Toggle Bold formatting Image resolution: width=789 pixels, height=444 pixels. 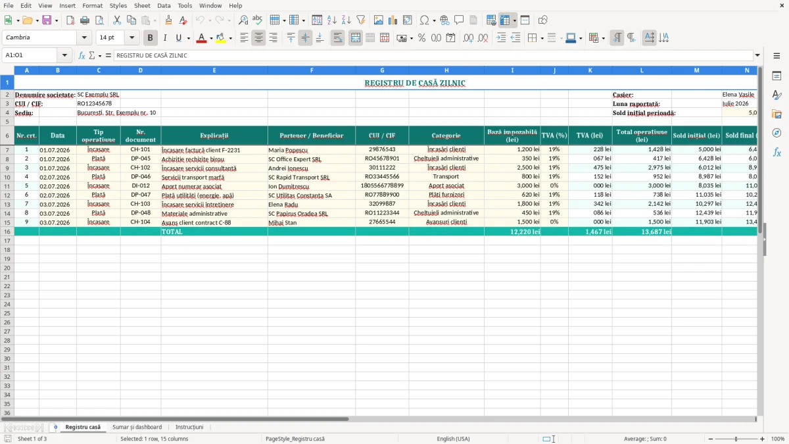pos(151,38)
